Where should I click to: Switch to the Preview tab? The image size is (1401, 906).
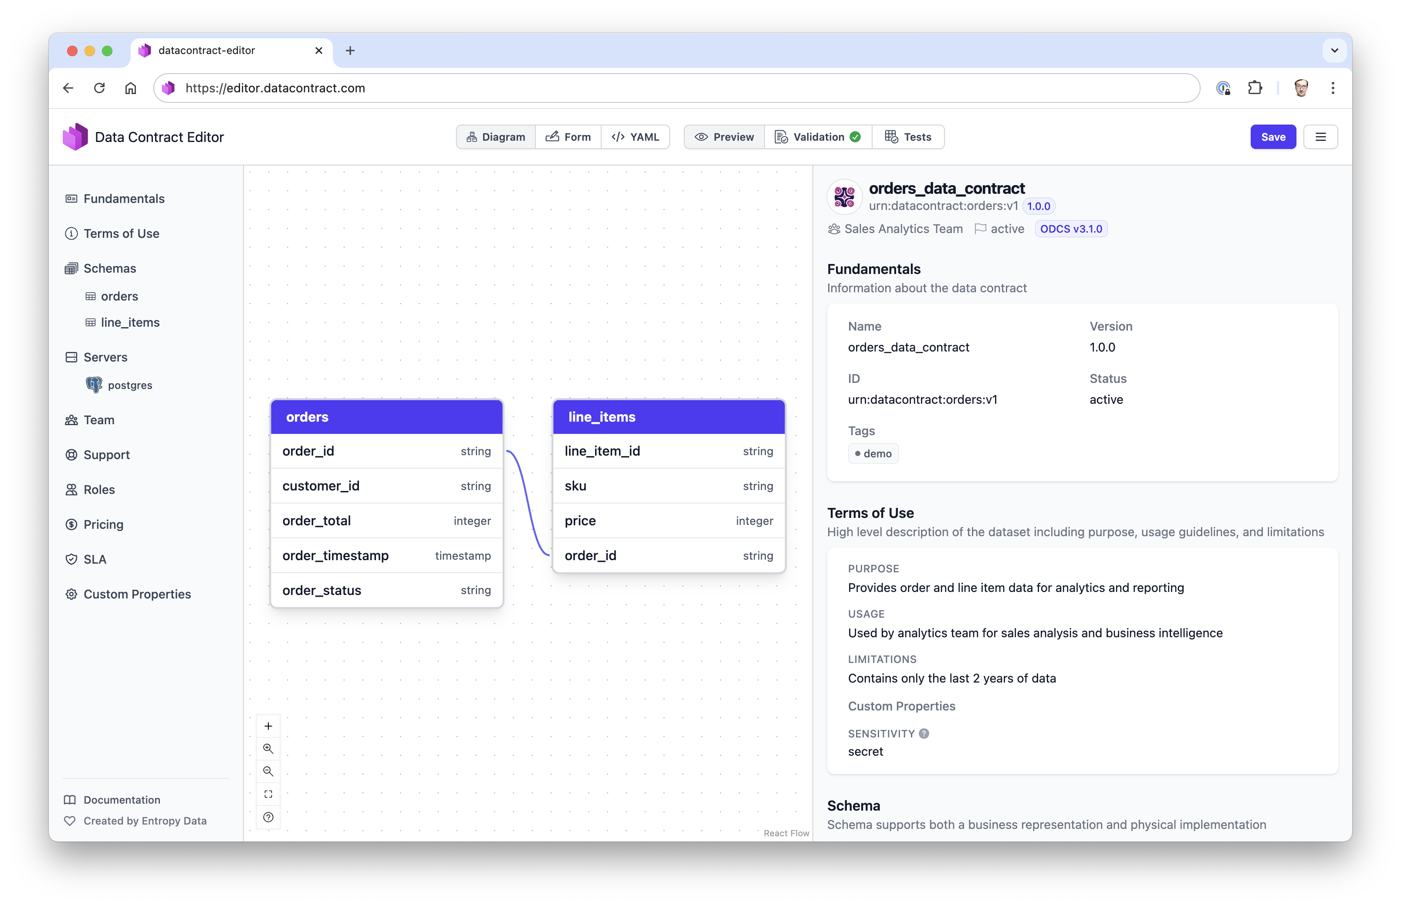tap(724, 136)
